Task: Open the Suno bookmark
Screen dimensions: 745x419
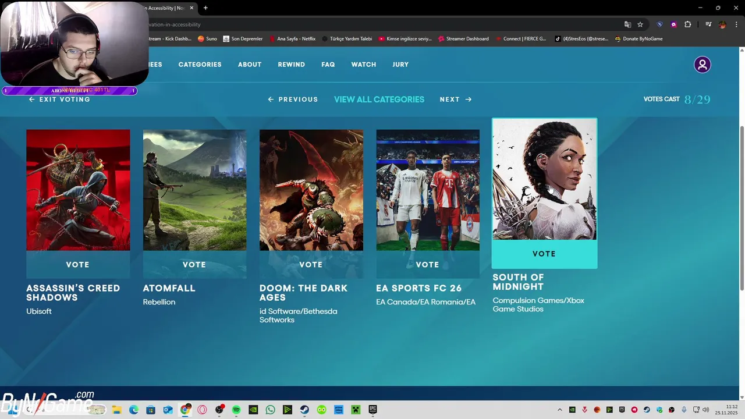Action: pyautogui.click(x=207, y=39)
